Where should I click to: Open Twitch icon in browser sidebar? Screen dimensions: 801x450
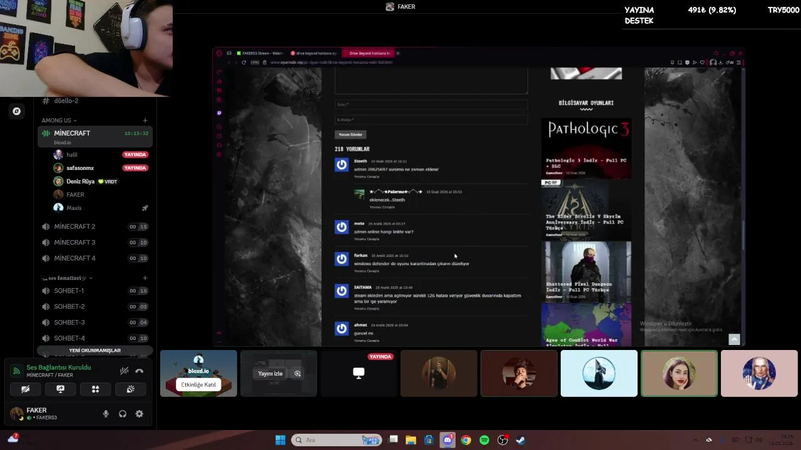[x=219, y=113]
